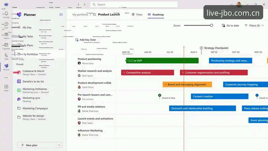
Task: Open My Day
Action: (x=27, y=27)
